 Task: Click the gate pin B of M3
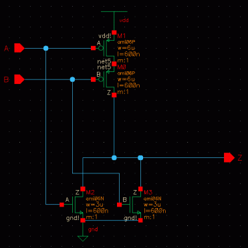click(x=120, y=205)
